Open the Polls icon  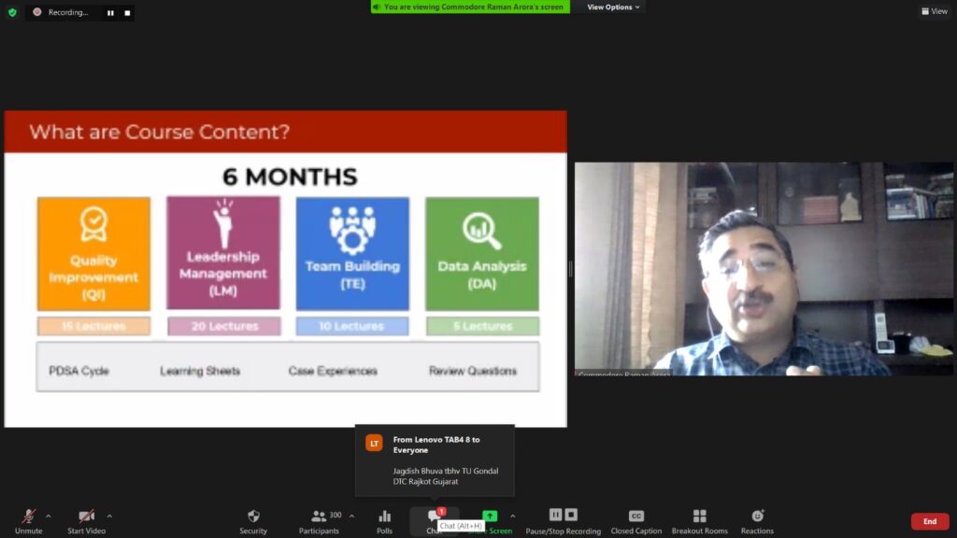(384, 519)
